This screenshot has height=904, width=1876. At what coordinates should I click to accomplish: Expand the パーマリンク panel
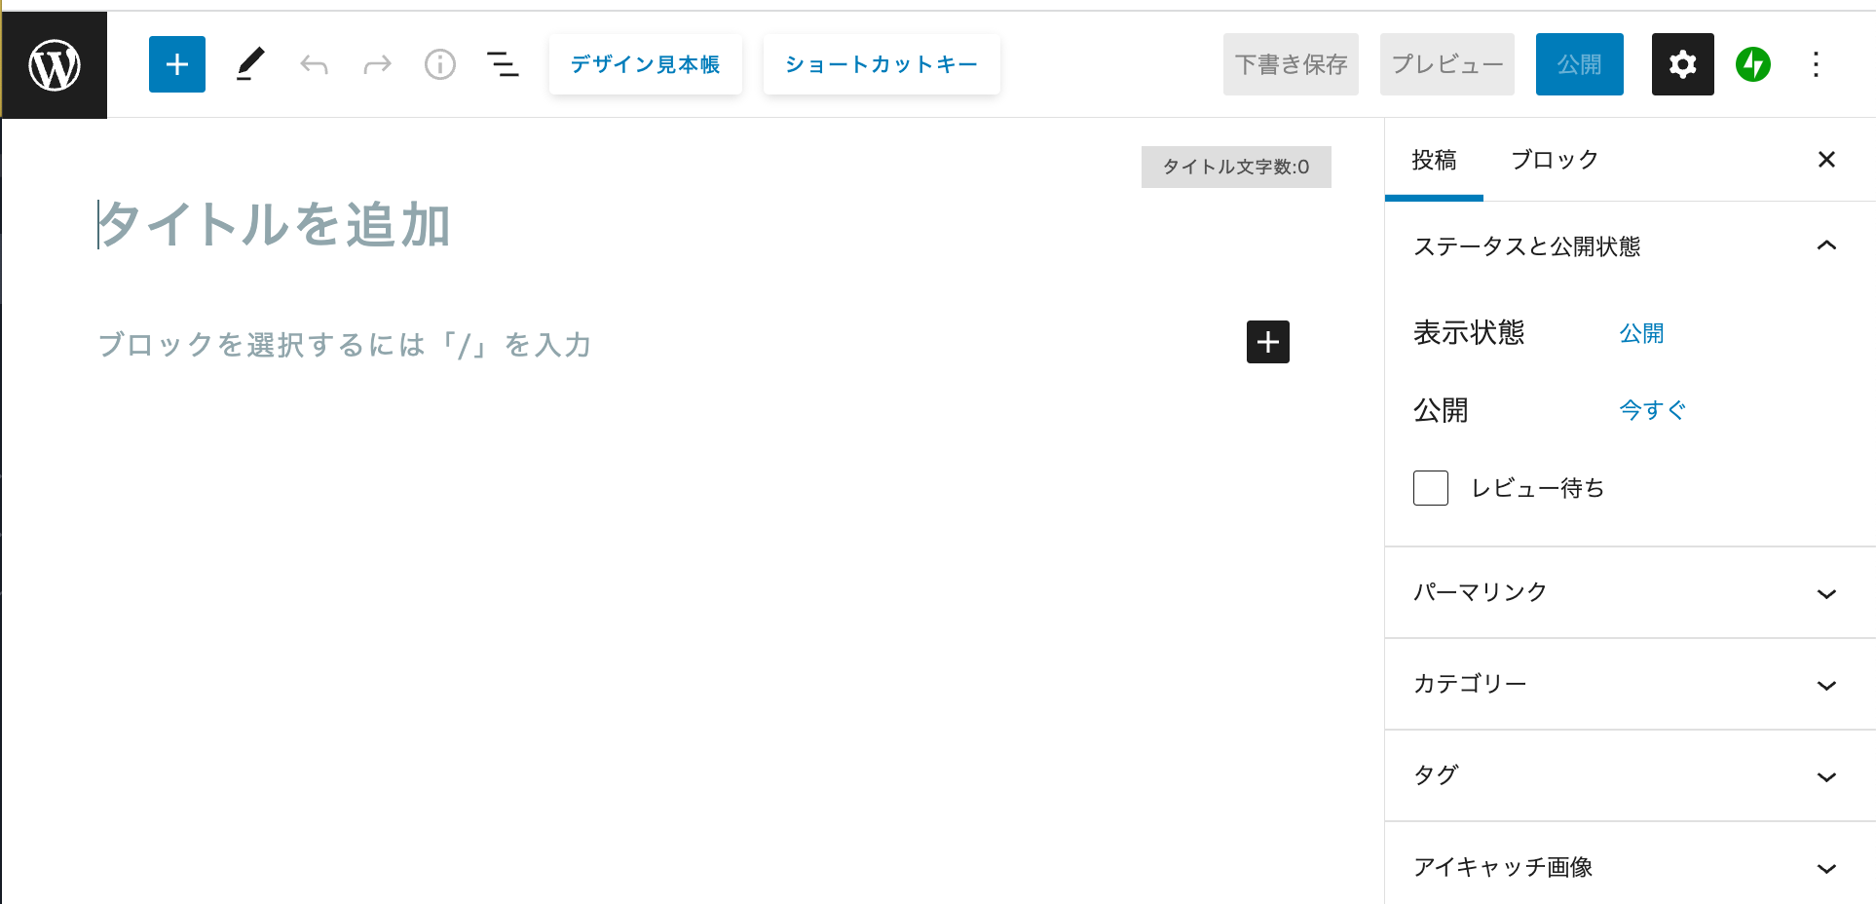tap(1631, 592)
